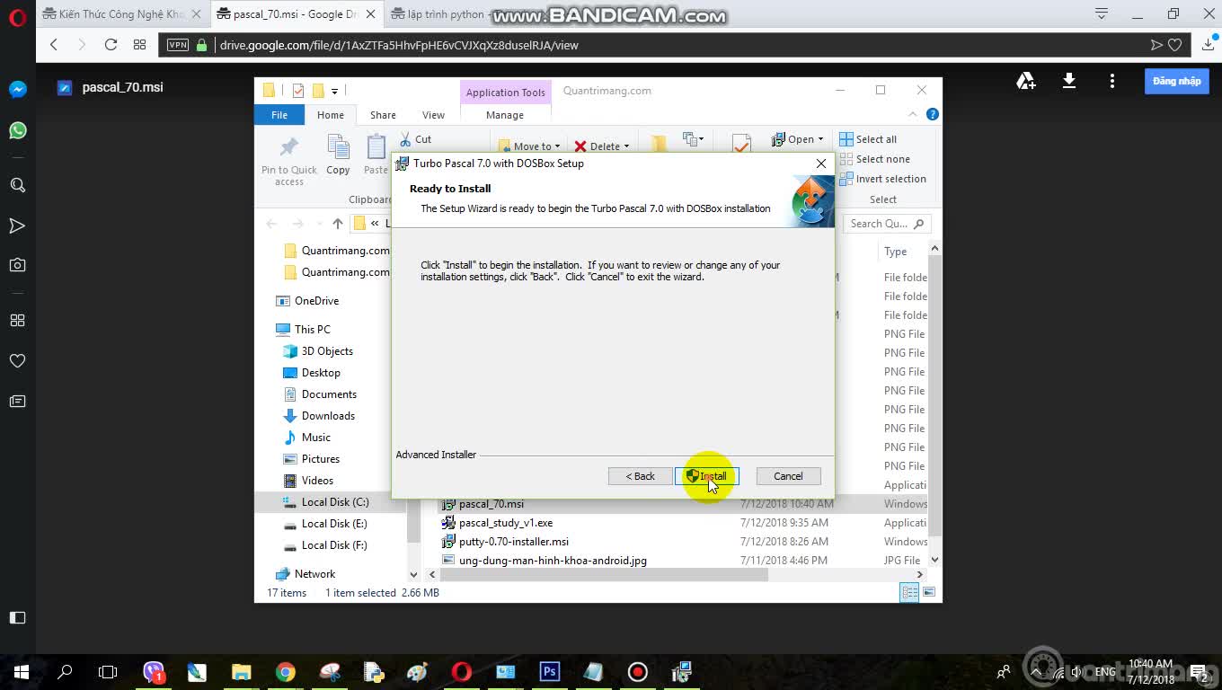Cancel the Turbo Pascal setup wizard
The width and height of the screenshot is (1222, 690).
point(788,476)
